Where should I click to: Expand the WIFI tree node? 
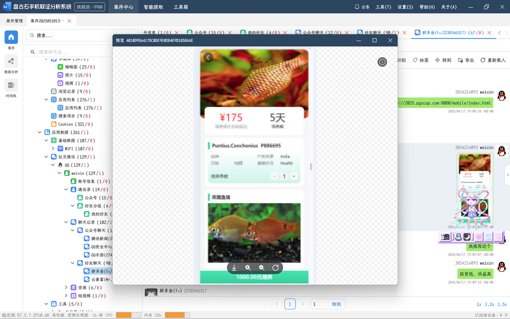click(53, 149)
